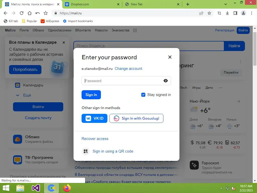Click the Change account link
Screen dimensions: 257x193
128,69
